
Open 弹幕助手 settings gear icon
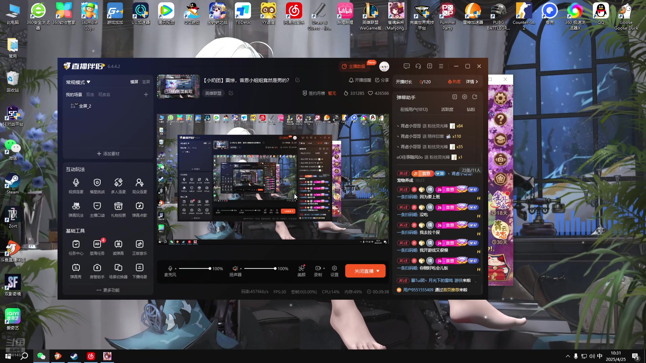[x=465, y=97]
